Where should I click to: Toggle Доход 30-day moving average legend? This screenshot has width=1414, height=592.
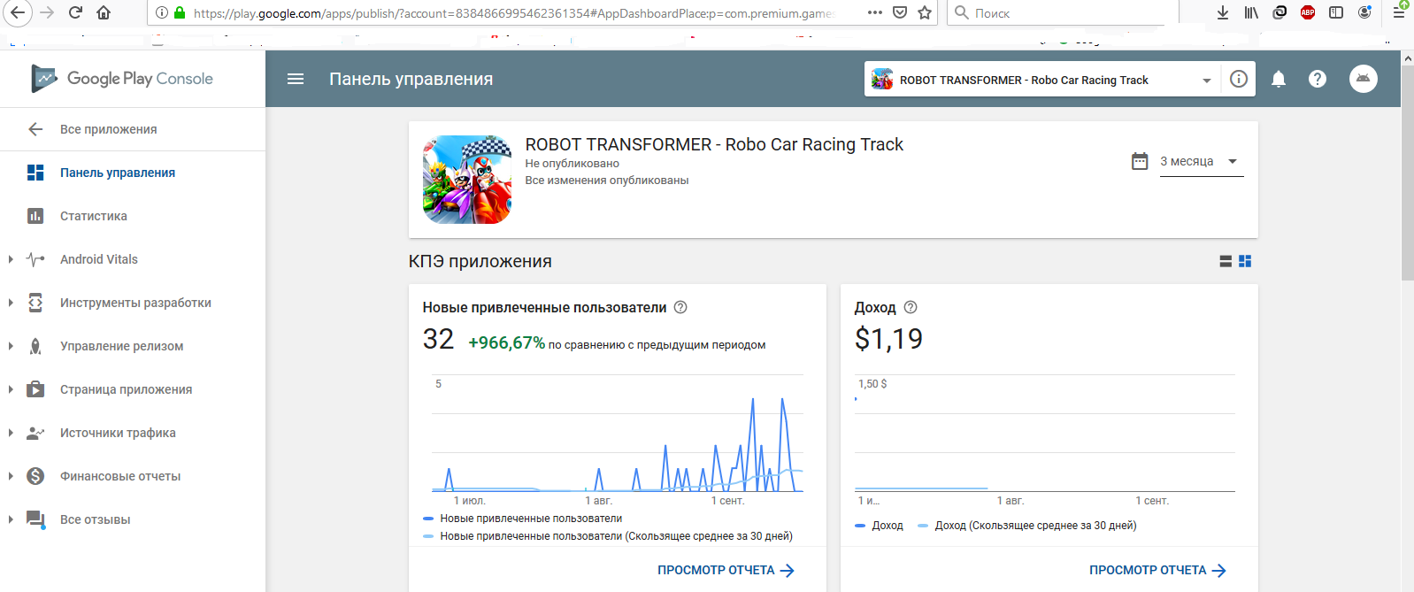1027,526
